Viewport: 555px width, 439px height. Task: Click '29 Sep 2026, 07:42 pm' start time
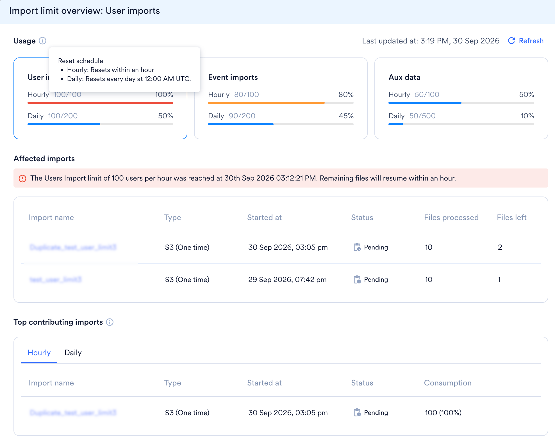pos(287,279)
